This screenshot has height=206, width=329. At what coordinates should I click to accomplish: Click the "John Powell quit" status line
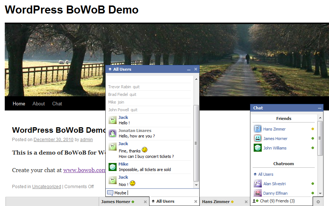pyautogui.click(x=123, y=110)
